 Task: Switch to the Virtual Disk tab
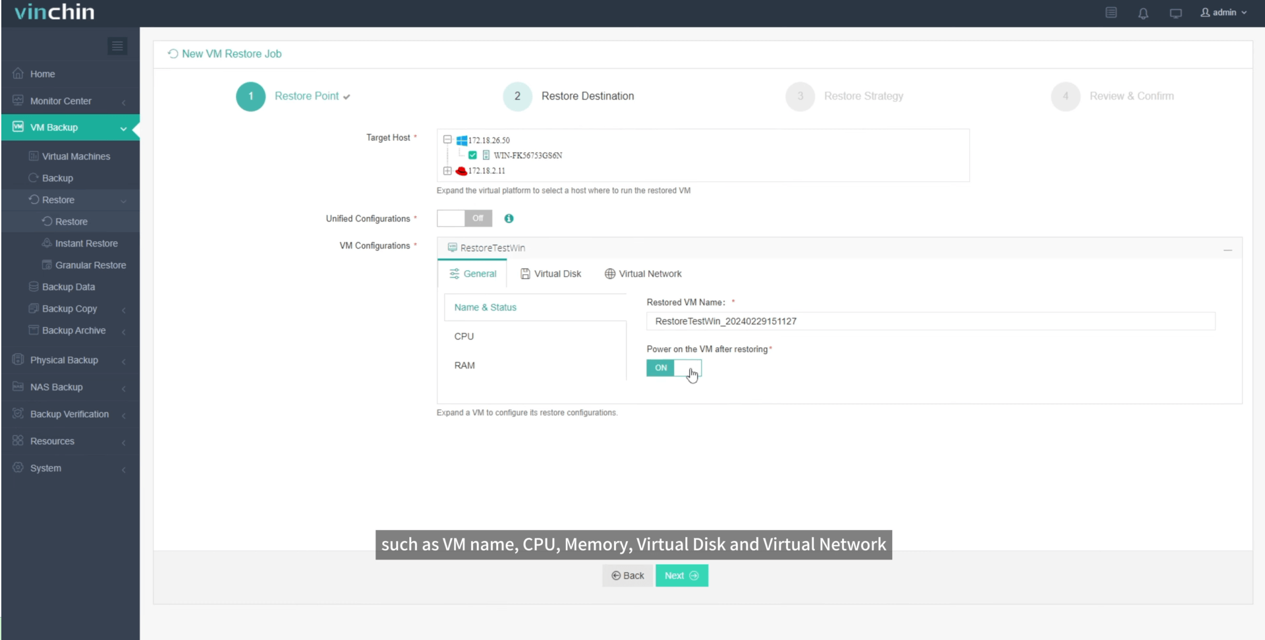(551, 274)
